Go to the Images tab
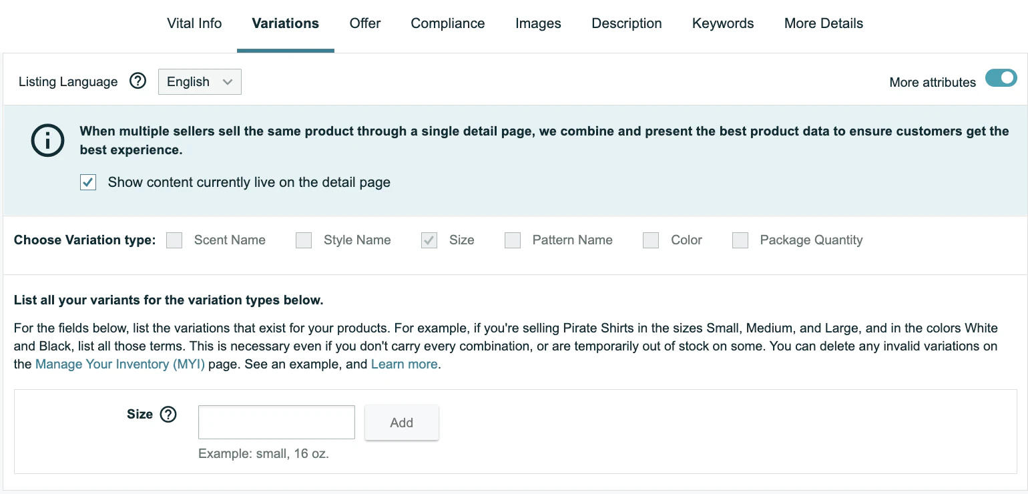 click(x=538, y=23)
